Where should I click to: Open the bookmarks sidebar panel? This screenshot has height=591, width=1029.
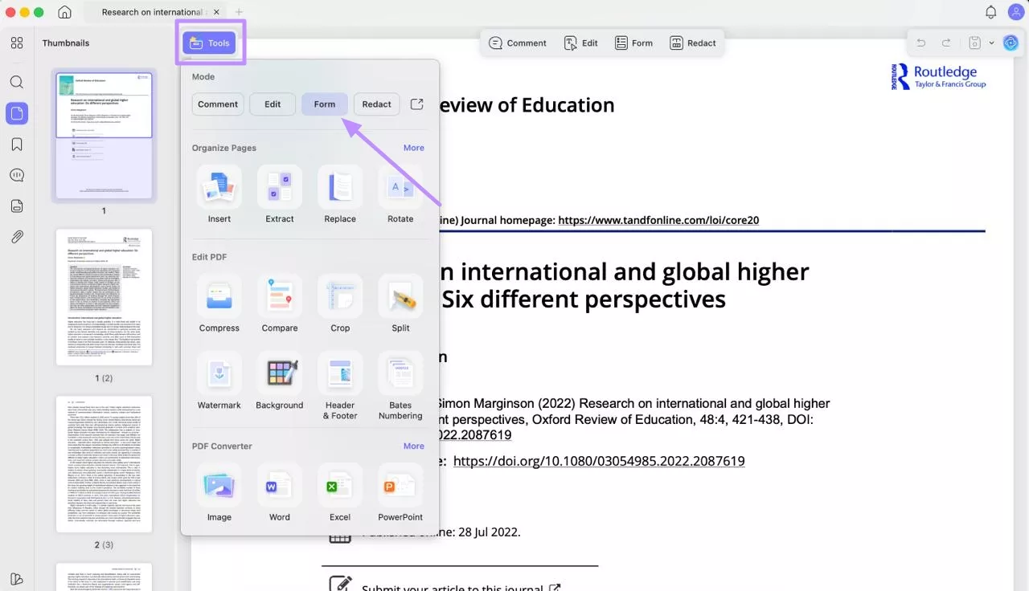(x=17, y=145)
